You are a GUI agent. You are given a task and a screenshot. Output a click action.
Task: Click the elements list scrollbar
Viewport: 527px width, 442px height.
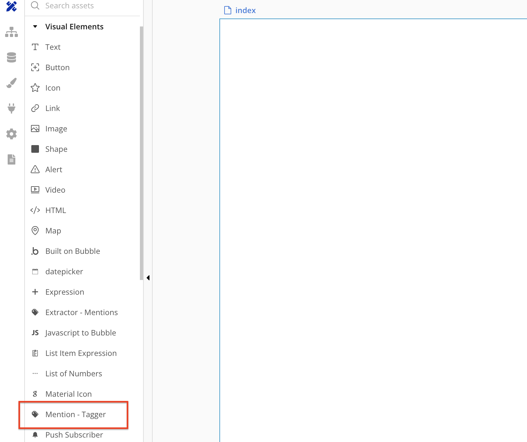click(x=141, y=153)
